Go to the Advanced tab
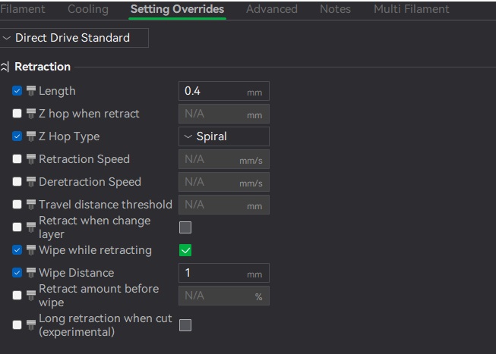 (272, 9)
